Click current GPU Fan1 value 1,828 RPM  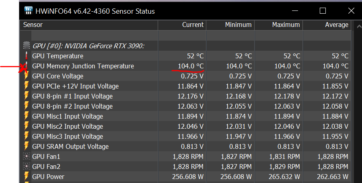click(188, 156)
